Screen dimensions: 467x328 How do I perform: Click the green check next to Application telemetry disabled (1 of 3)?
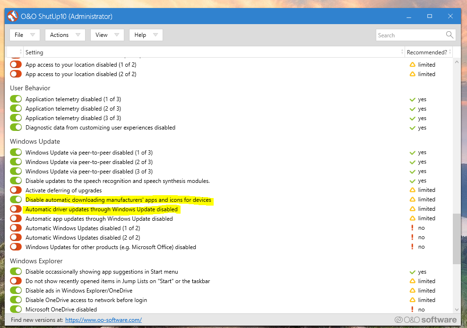tap(413, 100)
